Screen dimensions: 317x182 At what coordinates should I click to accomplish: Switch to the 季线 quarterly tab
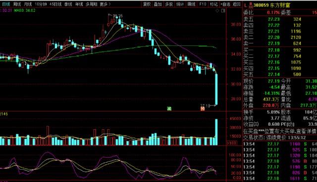click(68, 4)
